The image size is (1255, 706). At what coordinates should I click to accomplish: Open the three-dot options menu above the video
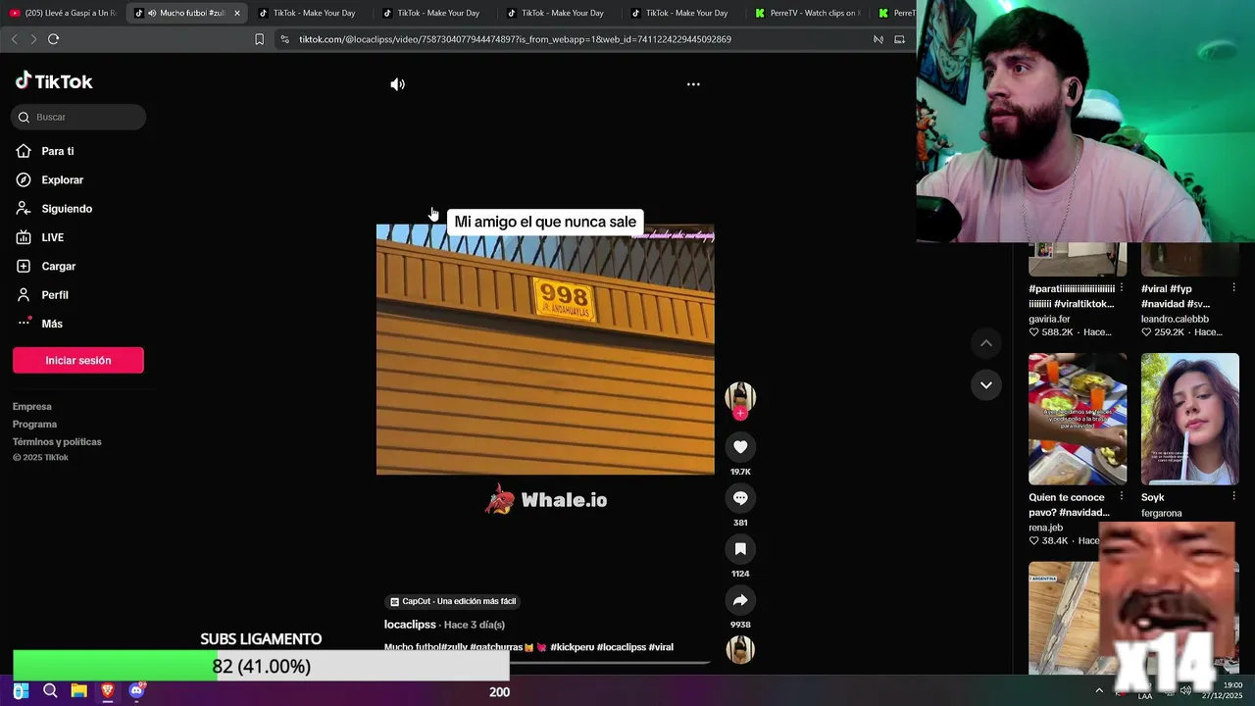click(x=693, y=84)
